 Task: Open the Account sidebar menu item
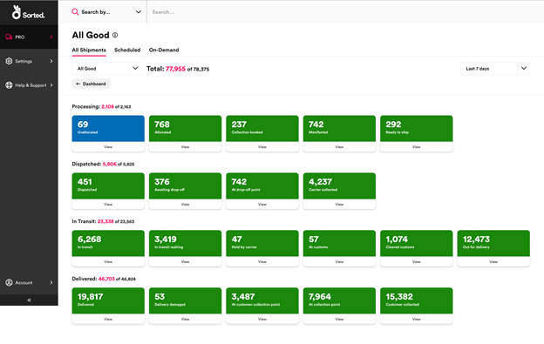tap(29, 283)
